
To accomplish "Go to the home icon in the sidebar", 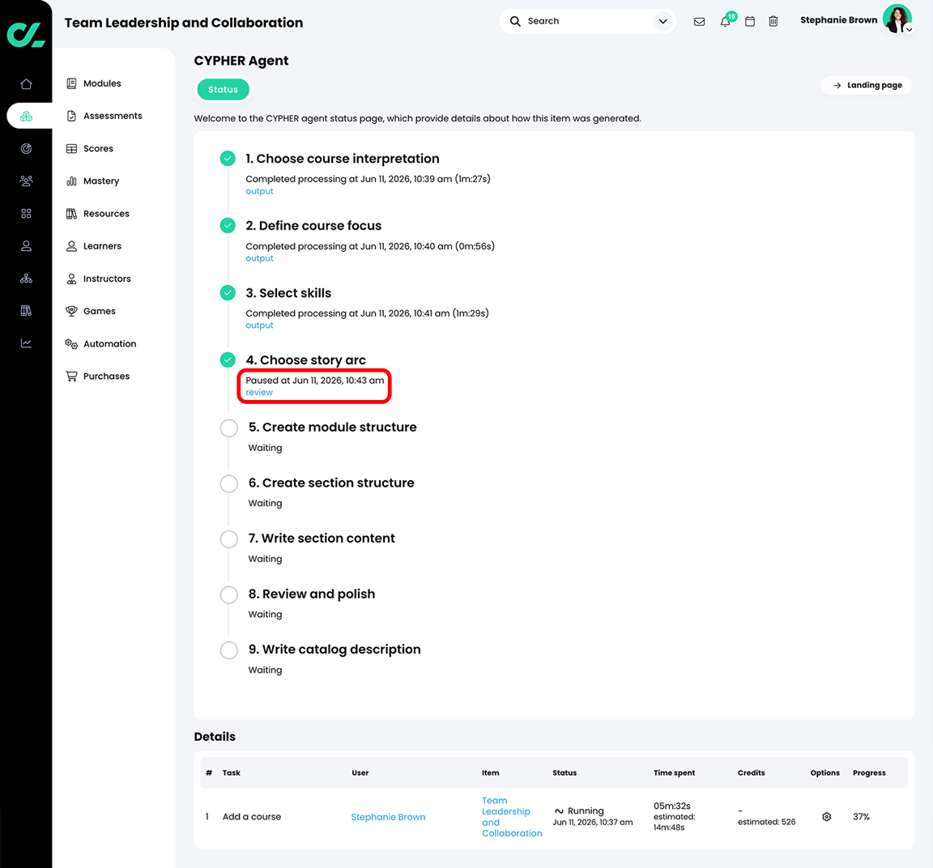I will pos(26,84).
